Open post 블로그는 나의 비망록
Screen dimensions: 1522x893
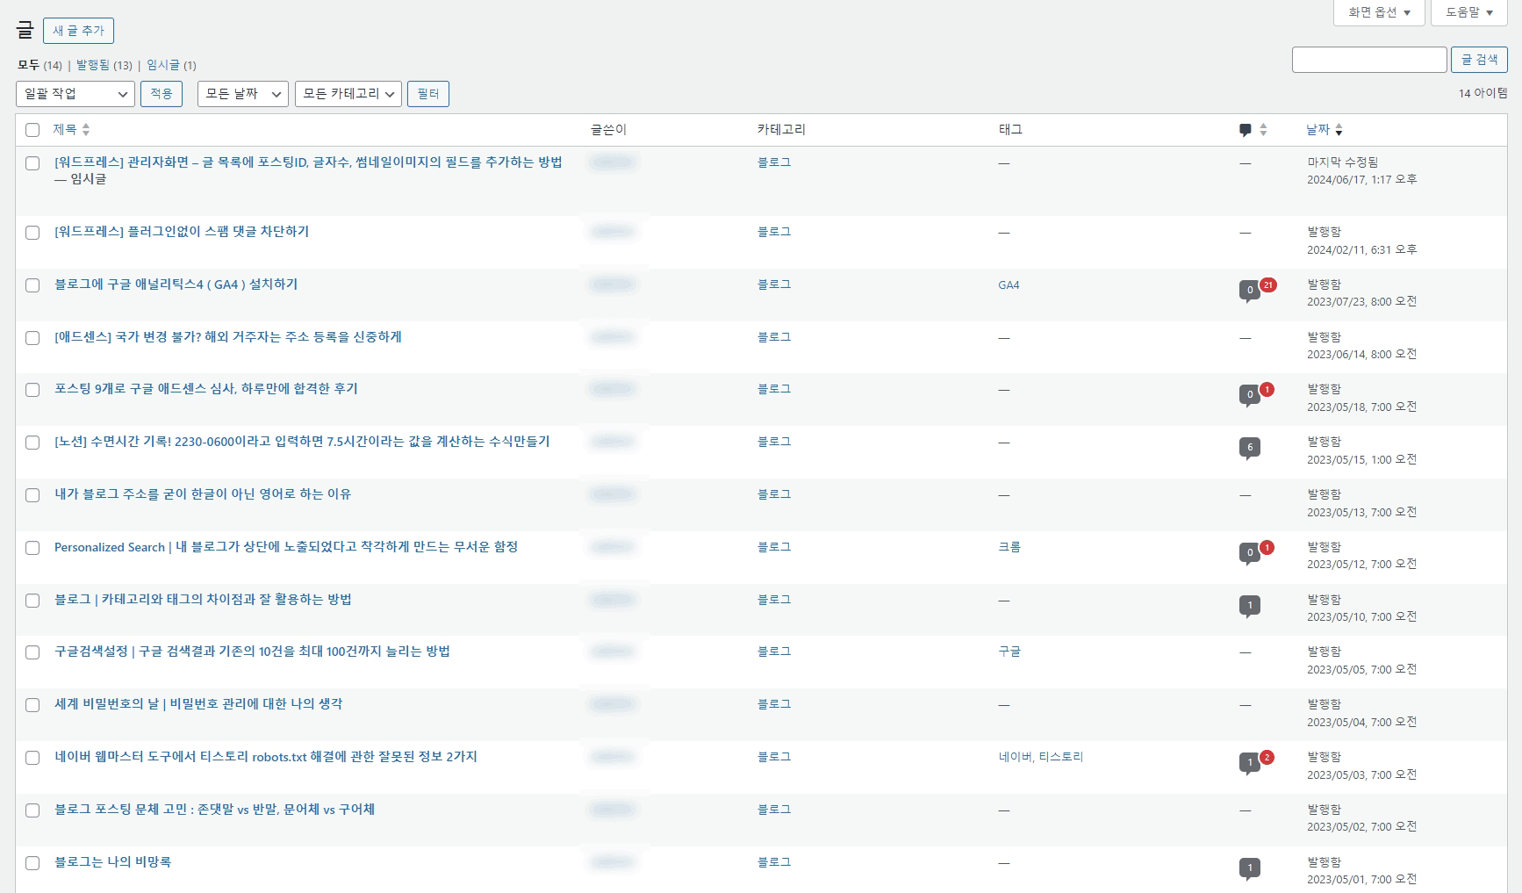[112, 862]
